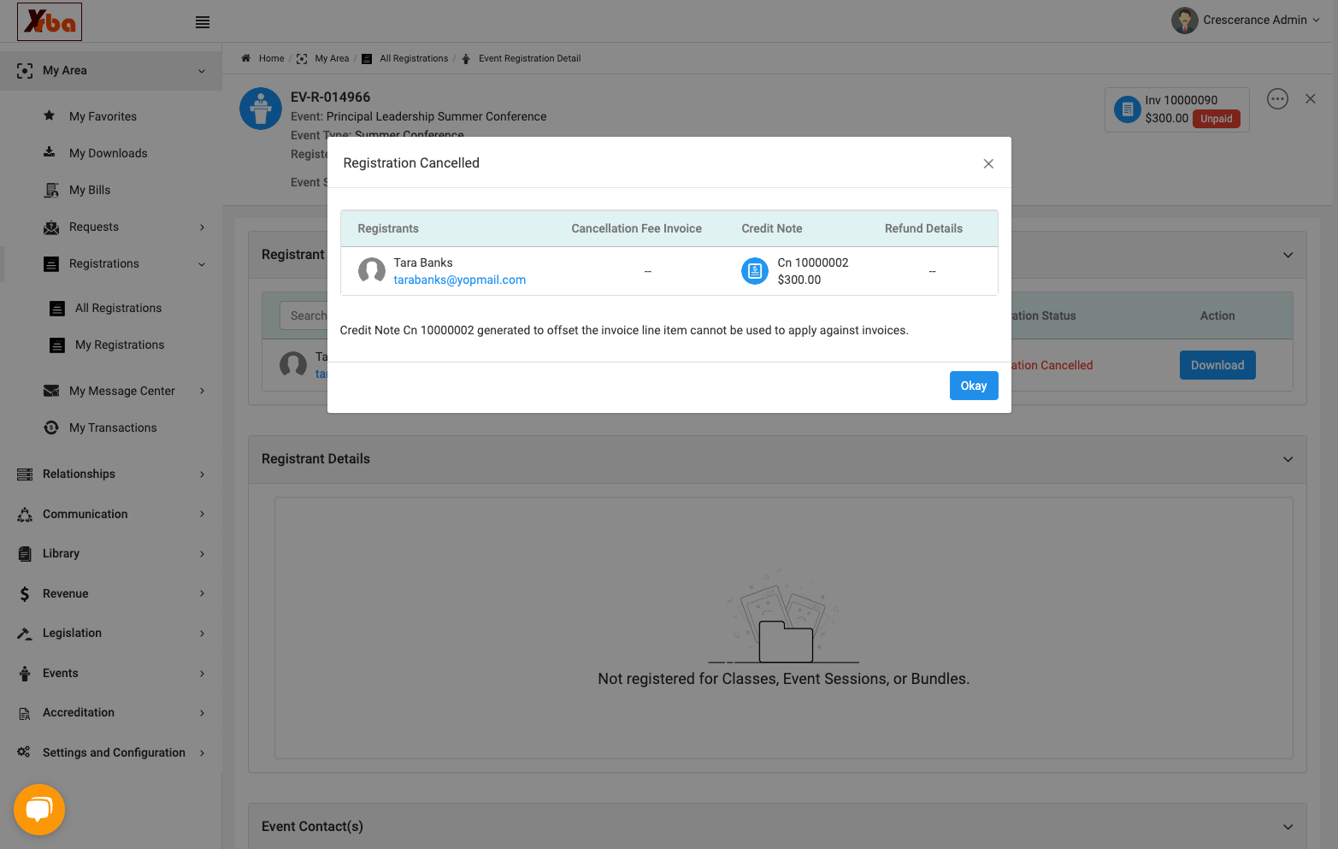Open tarabanks@yopmail.com email link
The width and height of the screenshot is (1338, 849).
click(x=459, y=280)
